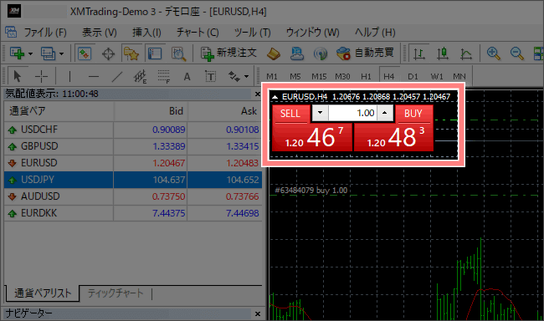Select the EURUSD row in Market Watch

(133, 163)
